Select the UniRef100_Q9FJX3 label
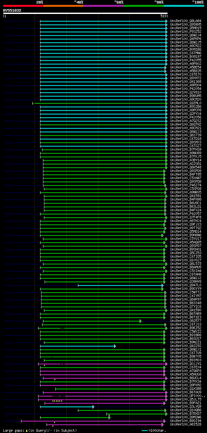Image resolution: width=207 pixels, height=433 pixels. [186, 225]
